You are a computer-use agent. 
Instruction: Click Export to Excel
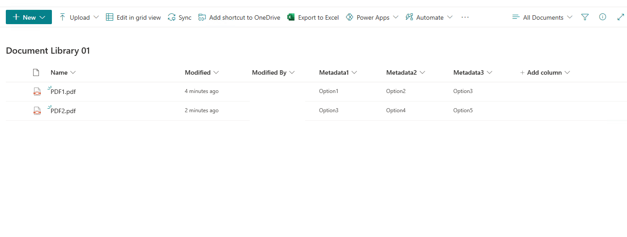click(313, 17)
